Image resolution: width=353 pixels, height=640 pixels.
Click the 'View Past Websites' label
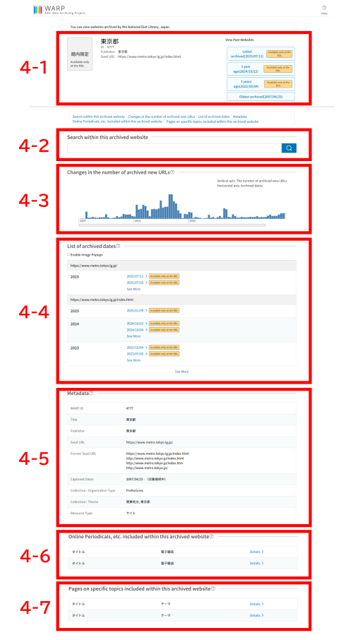pyautogui.click(x=239, y=40)
